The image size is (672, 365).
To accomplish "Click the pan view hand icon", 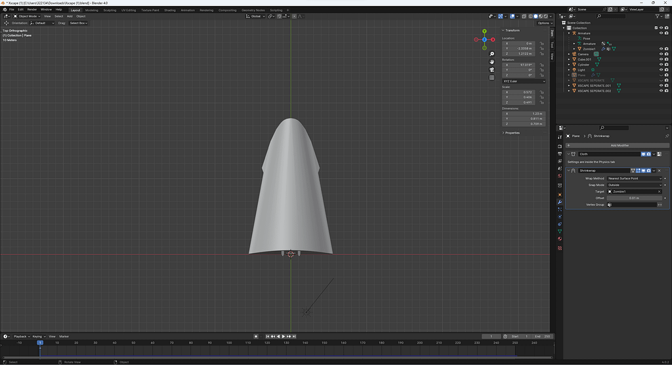I will [x=492, y=62].
